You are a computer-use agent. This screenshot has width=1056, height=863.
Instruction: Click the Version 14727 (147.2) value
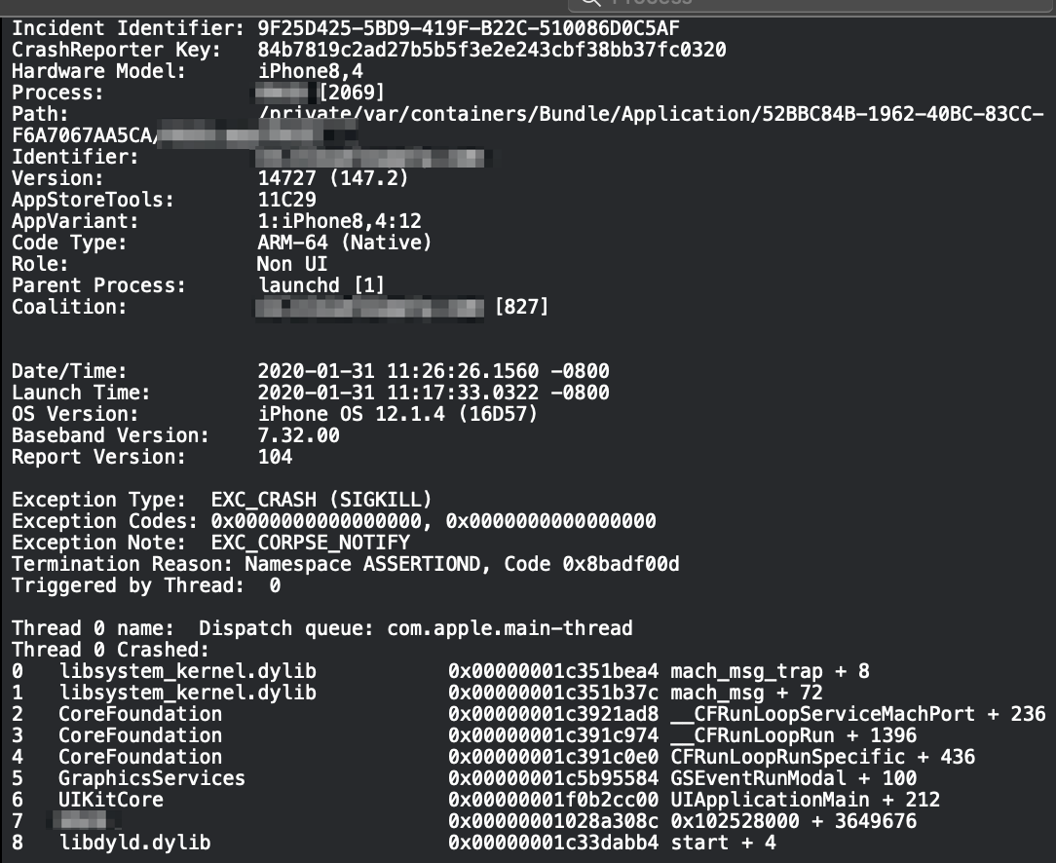point(333,178)
